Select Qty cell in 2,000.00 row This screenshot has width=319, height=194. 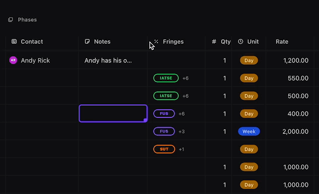(x=218, y=132)
